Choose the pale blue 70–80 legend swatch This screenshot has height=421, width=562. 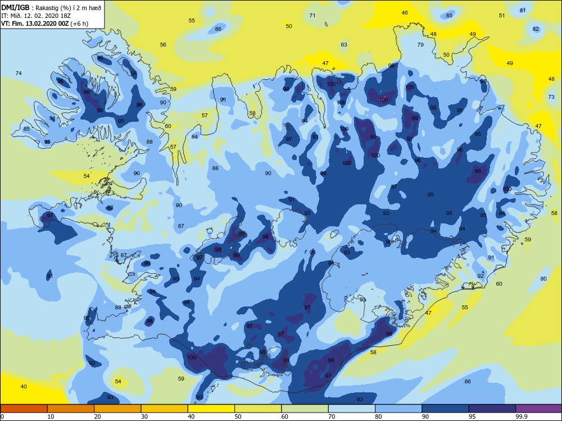click(x=352, y=409)
